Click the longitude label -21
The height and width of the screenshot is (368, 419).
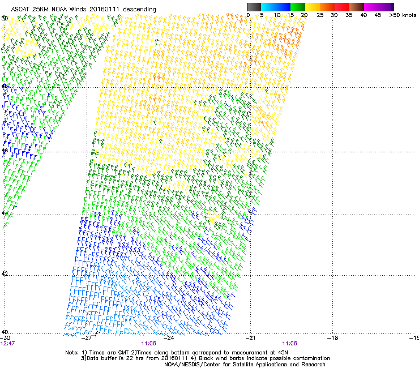250,338
